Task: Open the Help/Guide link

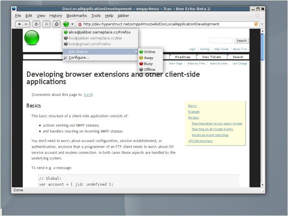Action: (221, 49)
